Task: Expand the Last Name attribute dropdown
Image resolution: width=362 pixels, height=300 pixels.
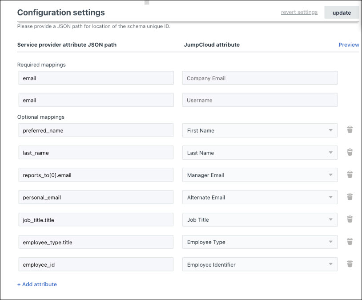Action: pos(260,153)
